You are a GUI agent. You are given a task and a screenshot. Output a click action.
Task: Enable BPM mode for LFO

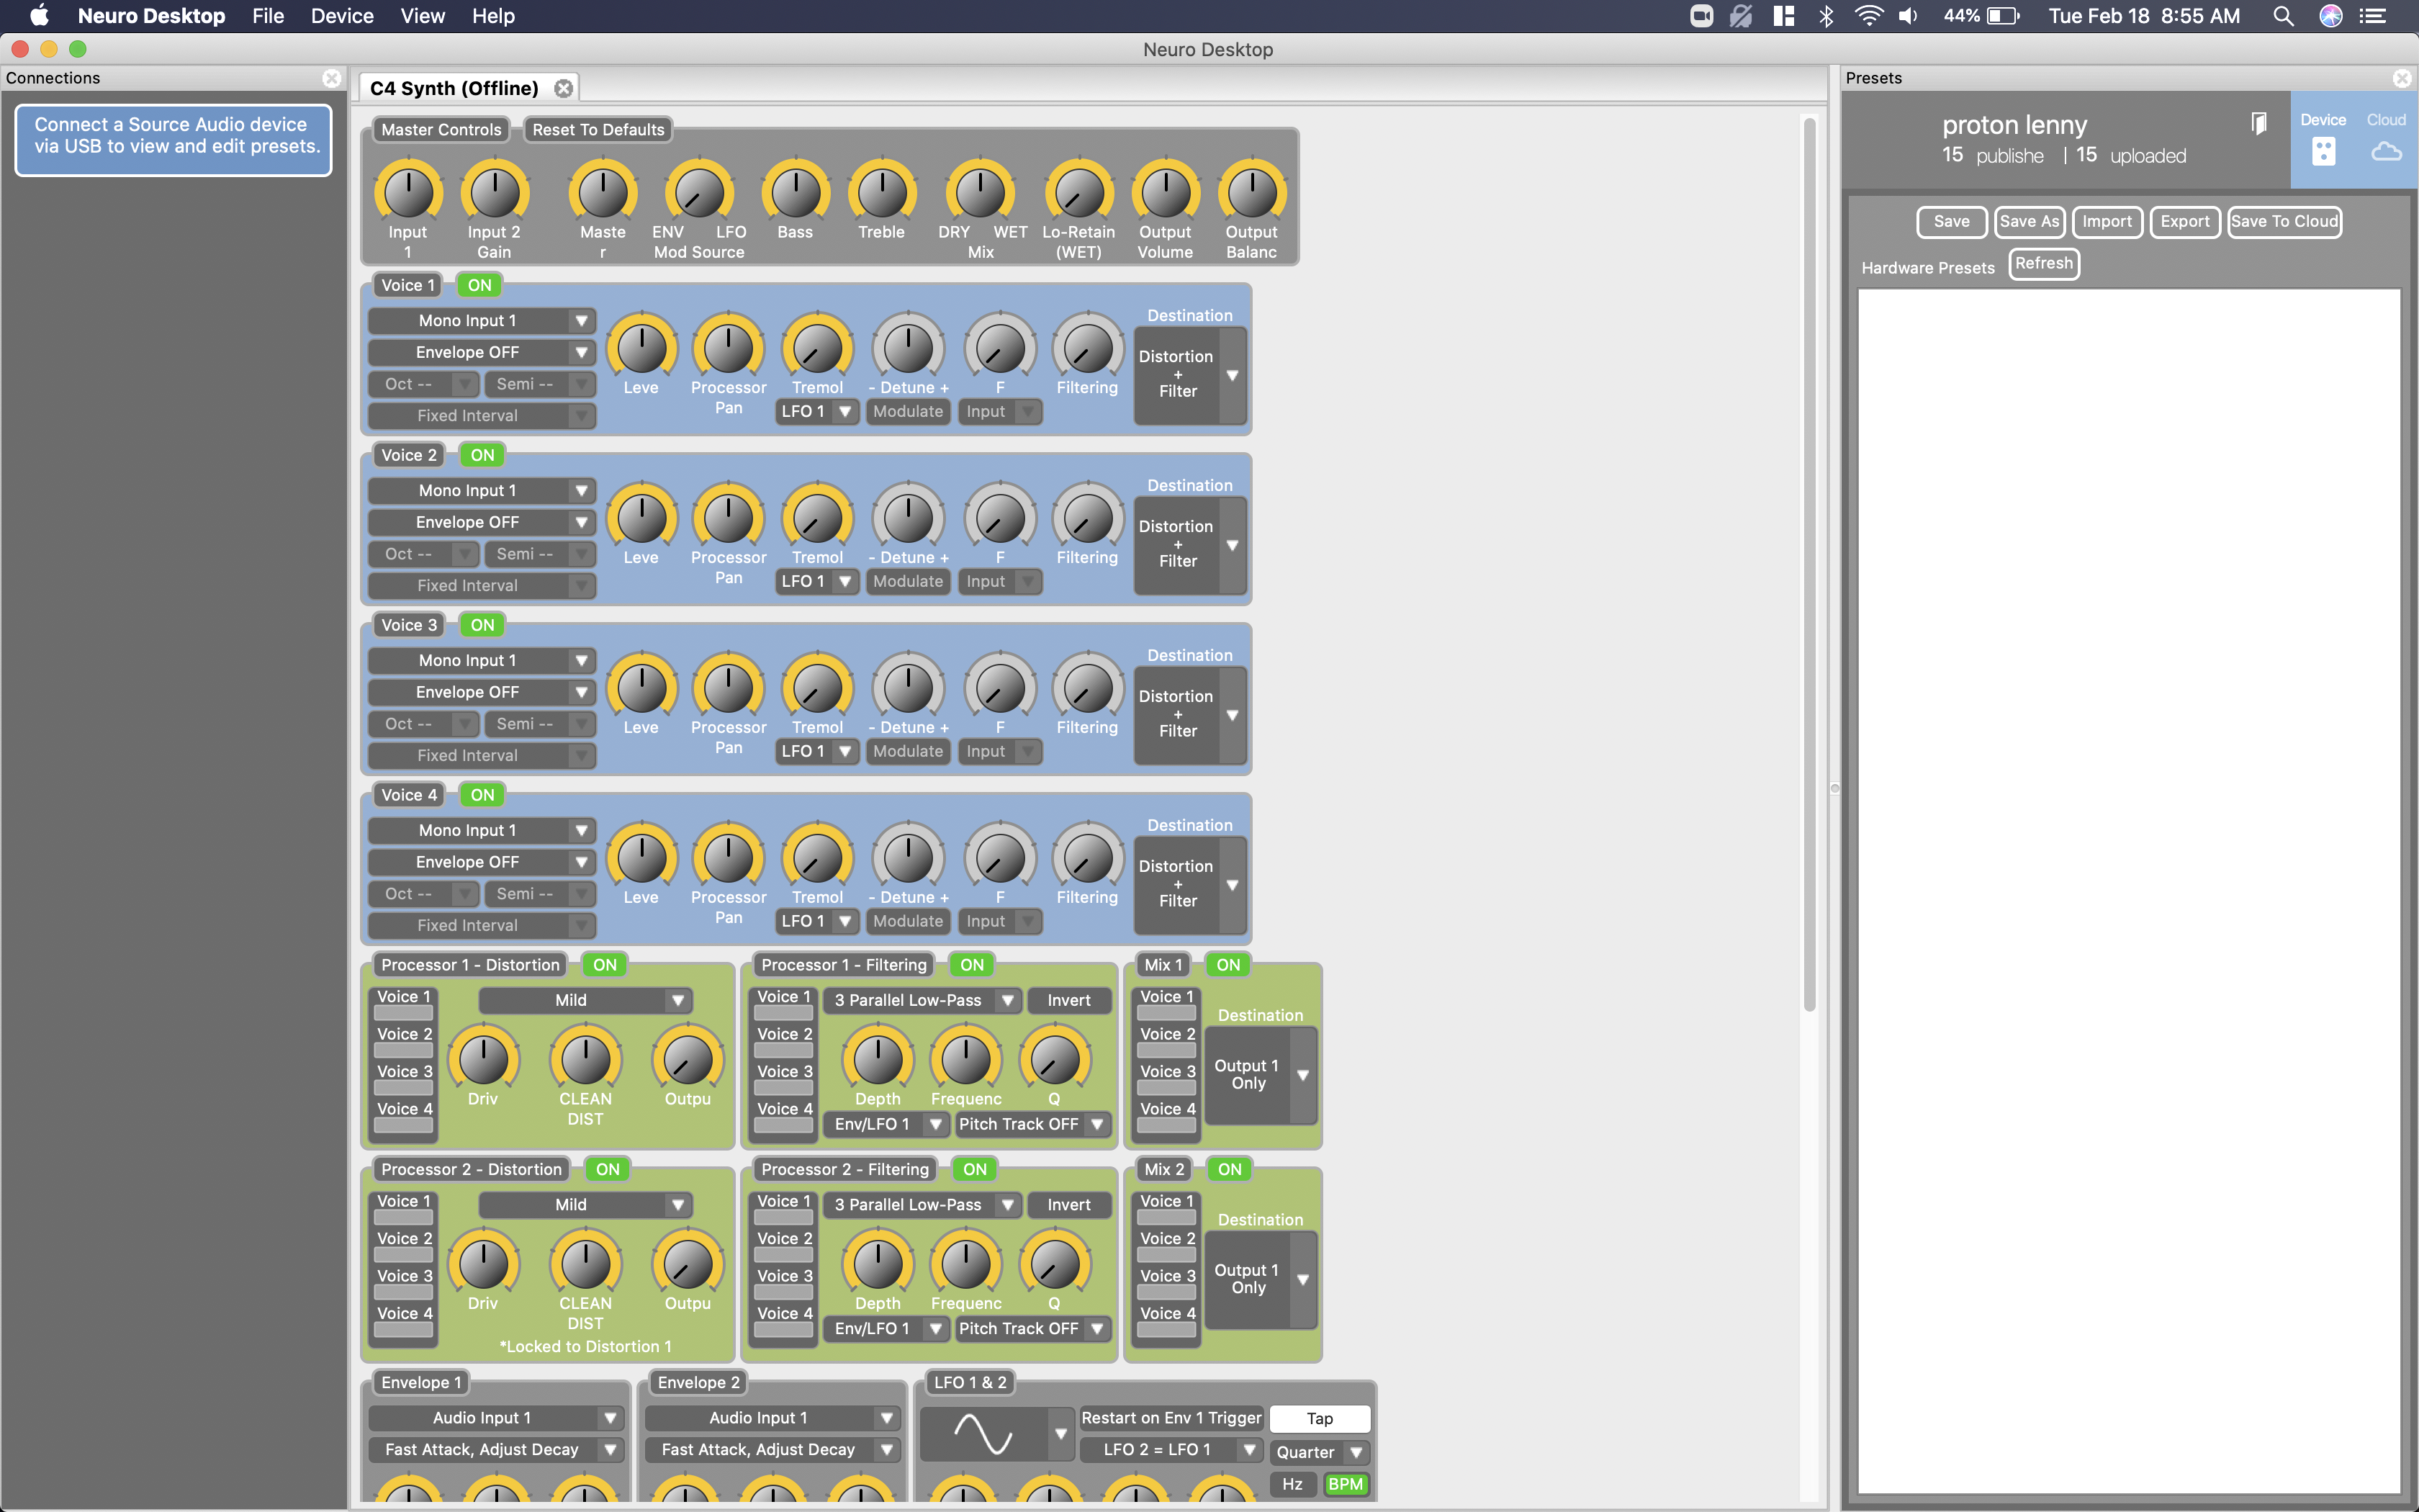click(1346, 1484)
